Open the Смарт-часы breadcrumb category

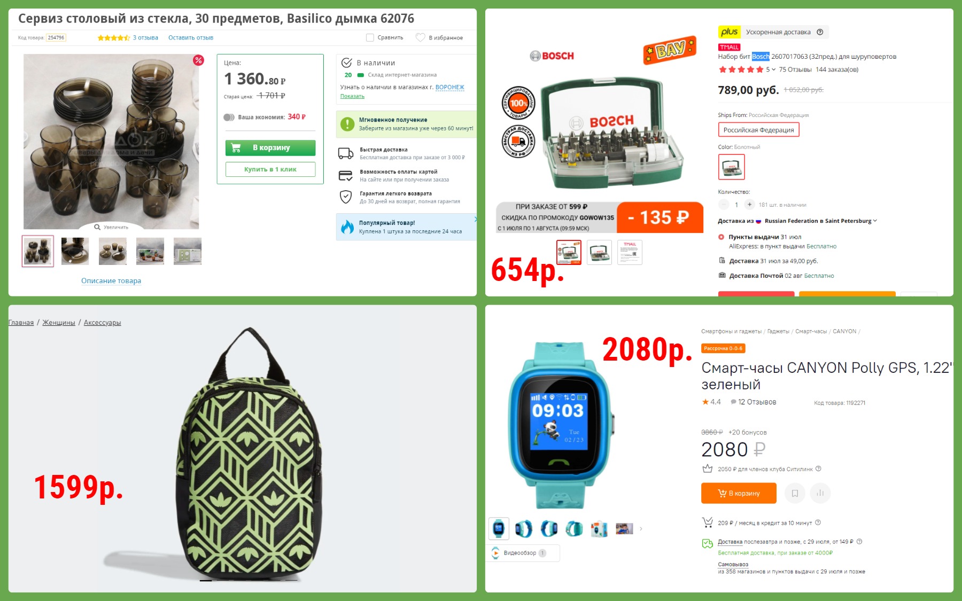(811, 331)
